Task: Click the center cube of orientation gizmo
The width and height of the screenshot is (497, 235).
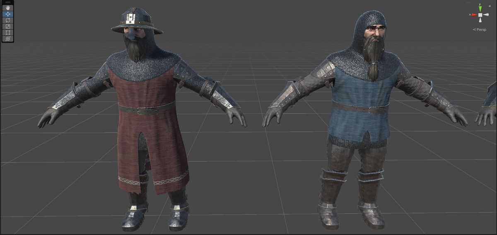Action: click(480, 15)
